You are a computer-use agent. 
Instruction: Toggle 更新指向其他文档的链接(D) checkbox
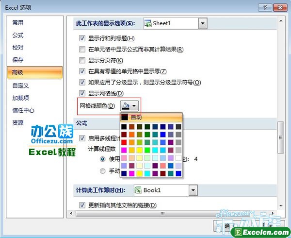coord(82,205)
